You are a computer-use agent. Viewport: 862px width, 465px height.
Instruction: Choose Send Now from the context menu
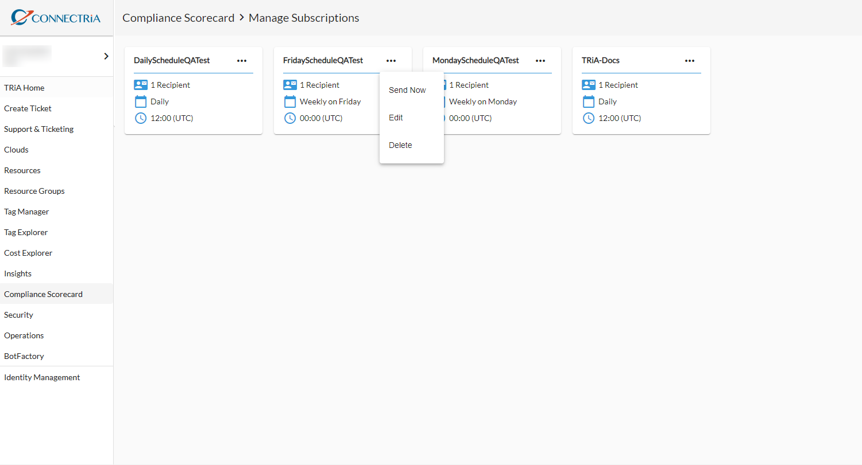coord(411,90)
